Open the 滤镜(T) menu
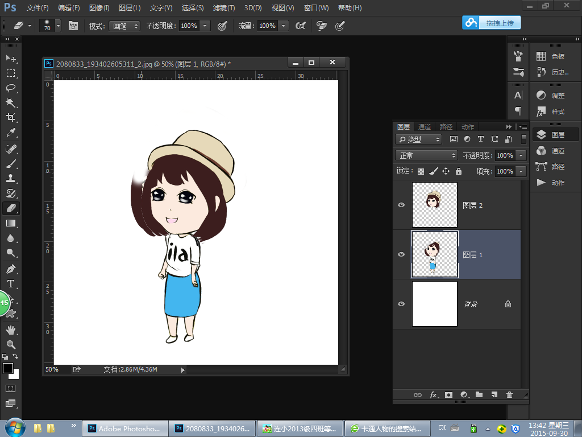This screenshot has width=582, height=437. pyautogui.click(x=224, y=8)
